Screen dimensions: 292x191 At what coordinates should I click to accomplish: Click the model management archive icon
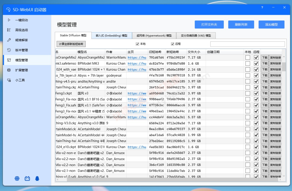[9, 60]
